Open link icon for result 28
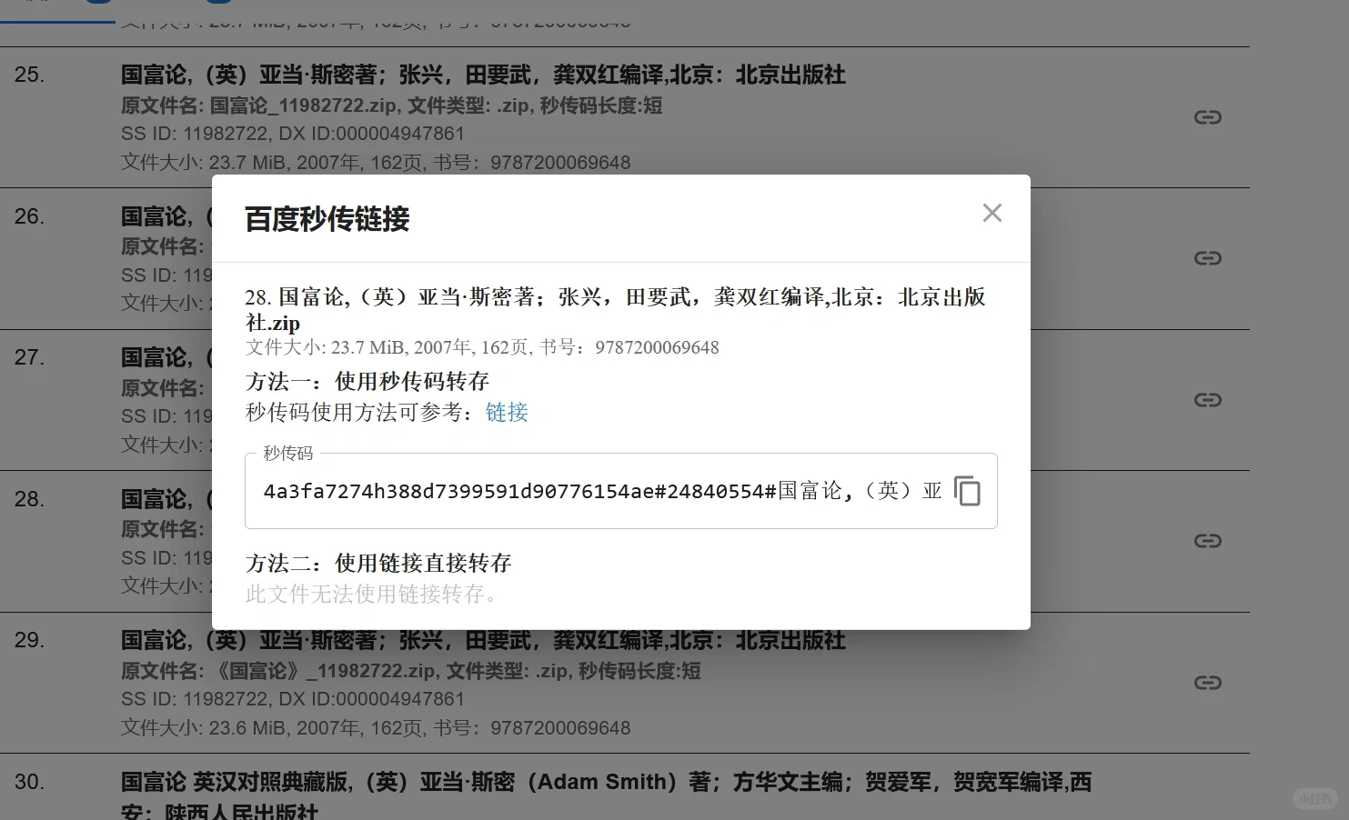Screen dimensions: 1349x820 click(x=1207, y=541)
